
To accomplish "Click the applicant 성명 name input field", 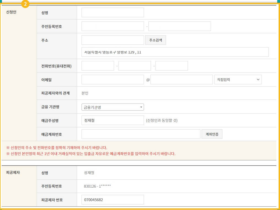I will 113,12.
